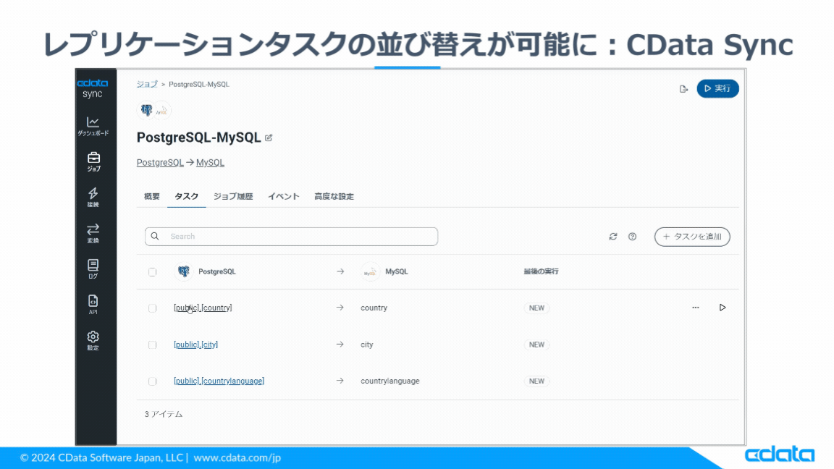Check the [public].[countrylanguage] row checkbox

(152, 381)
